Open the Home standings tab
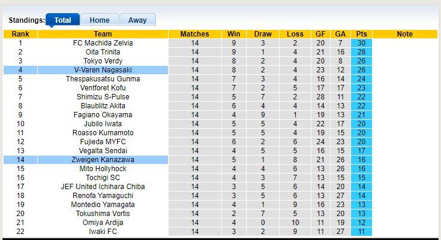The width and height of the screenshot is (441, 240). [x=99, y=20]
